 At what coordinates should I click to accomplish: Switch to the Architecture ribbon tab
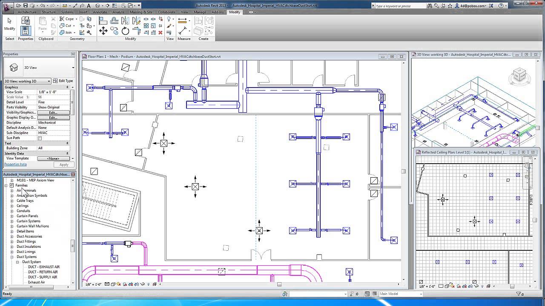click(27, 12)
